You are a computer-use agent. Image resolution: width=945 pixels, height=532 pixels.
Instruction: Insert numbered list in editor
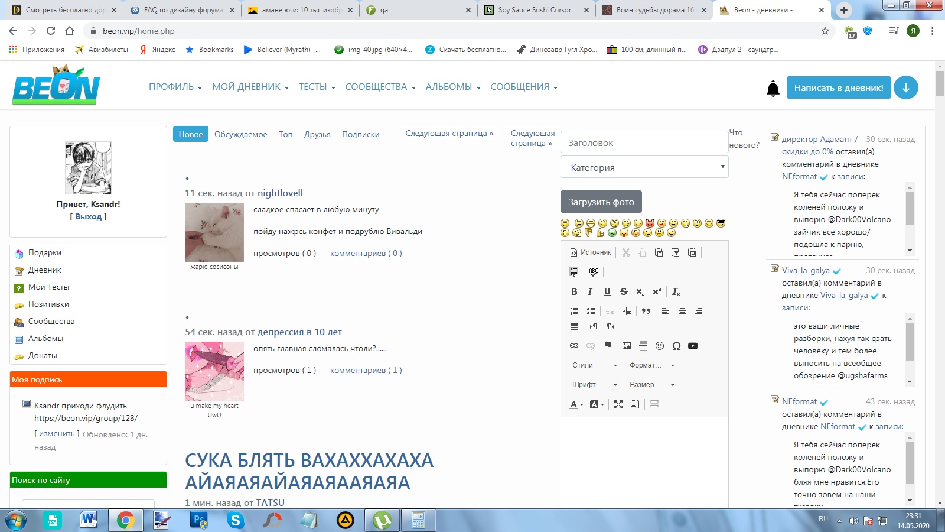pos(574,311)
